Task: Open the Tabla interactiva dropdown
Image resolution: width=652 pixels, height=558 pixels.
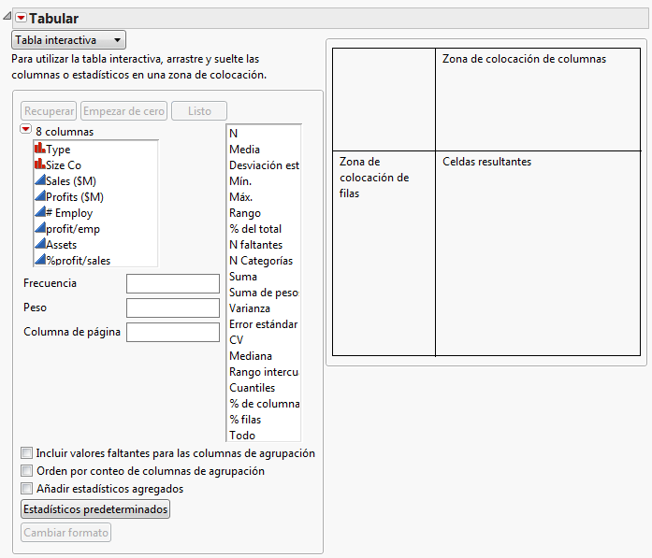Action: pyautogui.click(x=68, y=40)
